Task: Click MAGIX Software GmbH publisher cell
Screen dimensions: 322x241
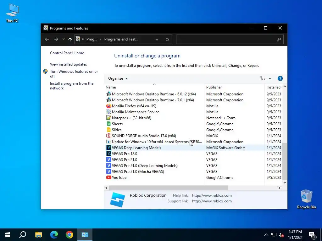Action: [226, 147]
